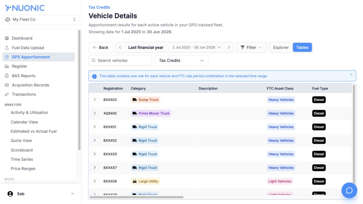Click the Register truck icon
The height and width of the screenshot is (204, 363).
7,66
